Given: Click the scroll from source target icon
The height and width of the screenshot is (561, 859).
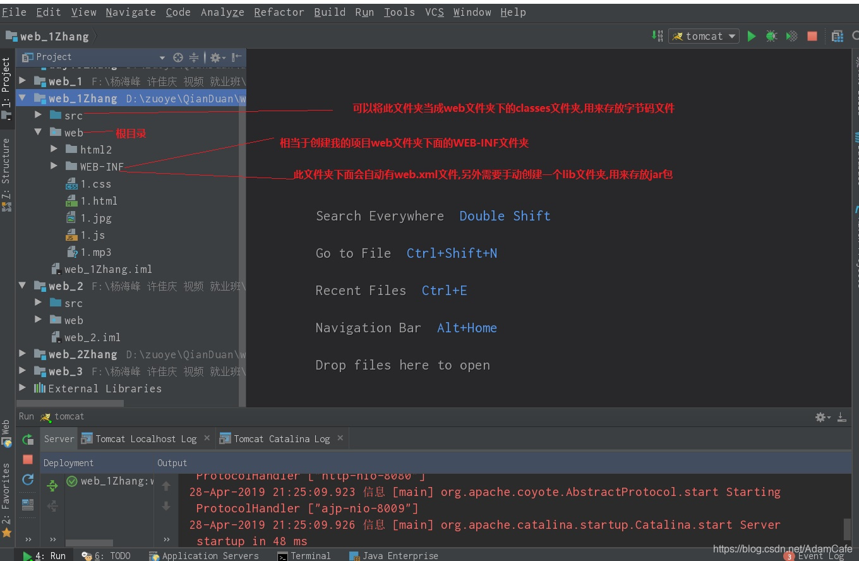Looking at the screenshot, I should click(x=178, y=57).
